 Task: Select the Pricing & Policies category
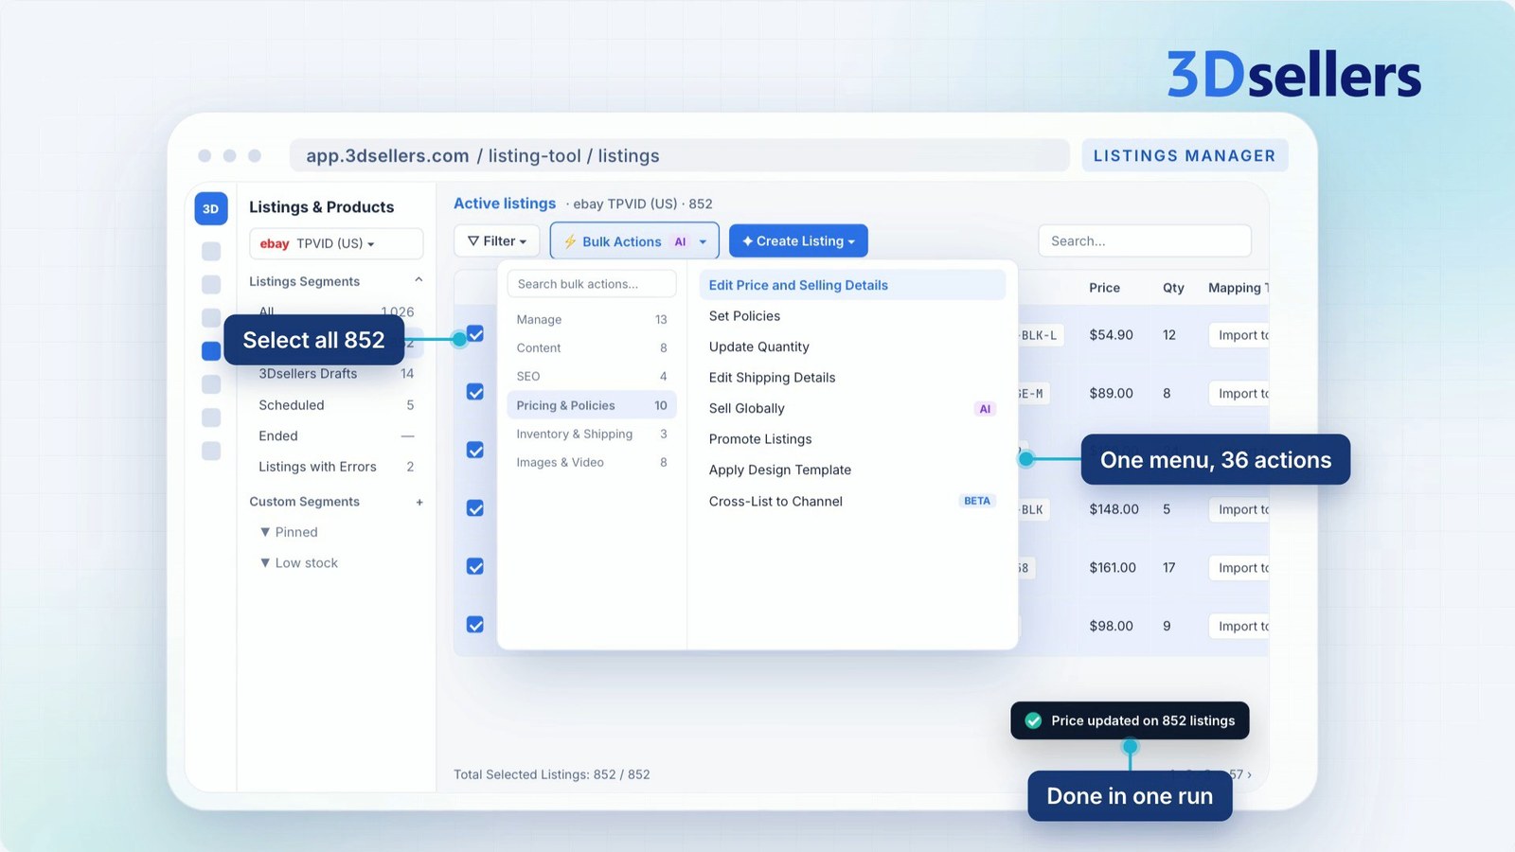pyautogui.click(x=592, y=405)
